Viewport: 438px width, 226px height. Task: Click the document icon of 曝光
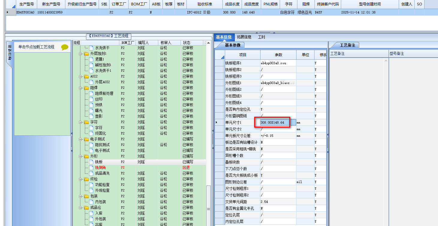91,111
